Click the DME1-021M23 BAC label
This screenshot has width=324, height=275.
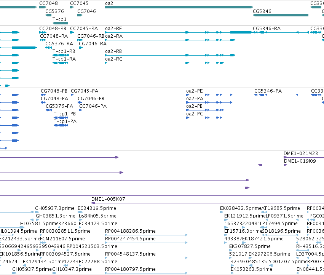coord(301,153)
